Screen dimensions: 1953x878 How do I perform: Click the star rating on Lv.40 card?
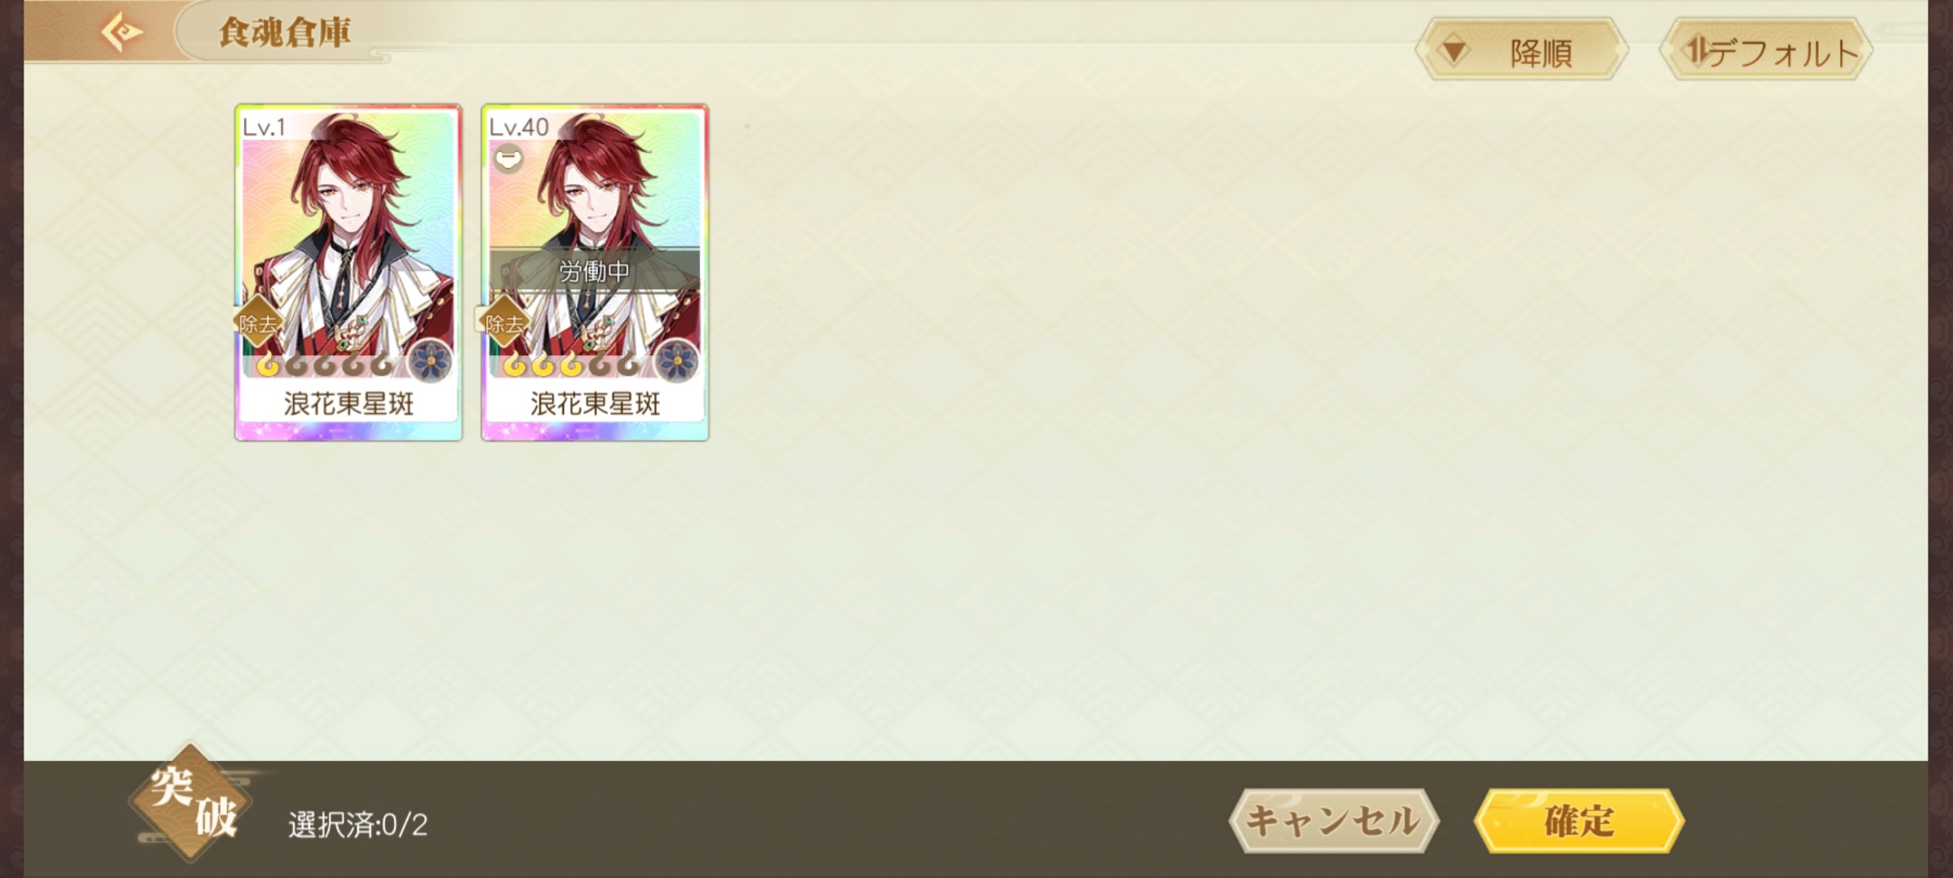pos(570,366)
